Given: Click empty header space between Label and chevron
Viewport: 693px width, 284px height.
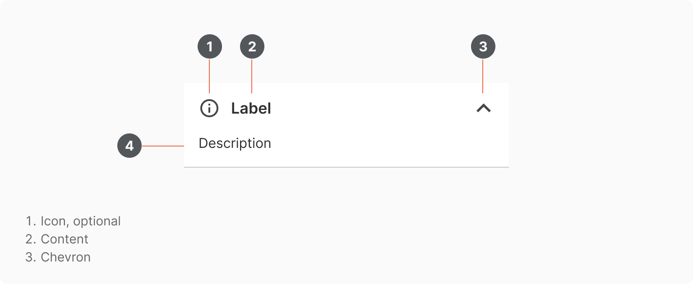Looking at the screenshot, I should pyautogui.click(x=374, y=108).
